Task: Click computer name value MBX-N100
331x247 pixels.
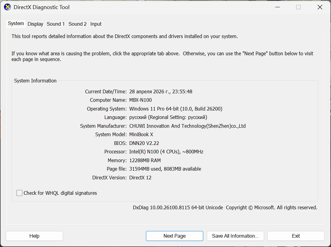Action: (x=141, y=100)
